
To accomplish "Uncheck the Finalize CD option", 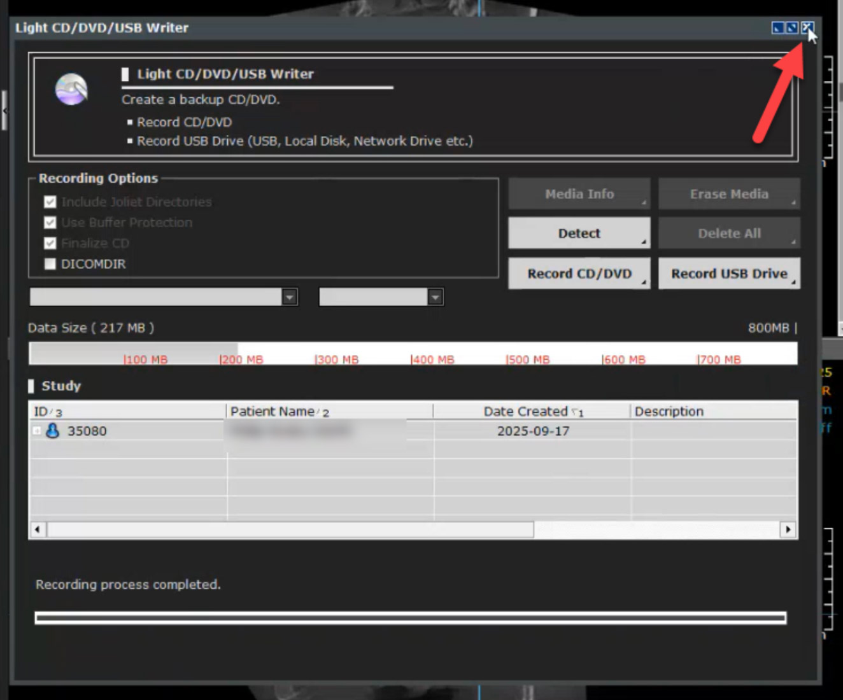I will click(50, 243).
